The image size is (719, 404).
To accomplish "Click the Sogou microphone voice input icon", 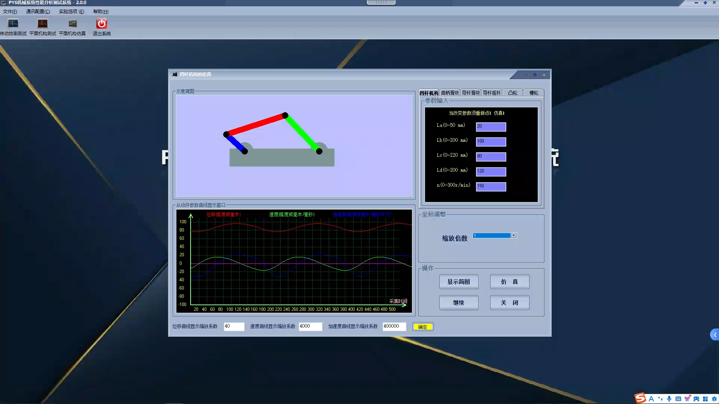I will point(669,399).
